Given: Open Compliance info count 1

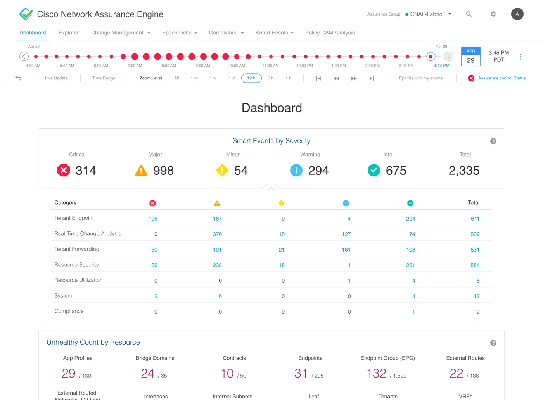Looking at the screenshot, I should [x=413, y=312].
